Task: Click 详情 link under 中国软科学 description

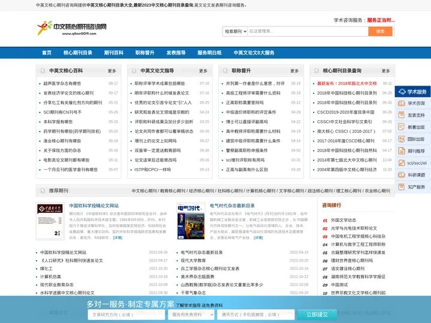Action: (118, 238)
